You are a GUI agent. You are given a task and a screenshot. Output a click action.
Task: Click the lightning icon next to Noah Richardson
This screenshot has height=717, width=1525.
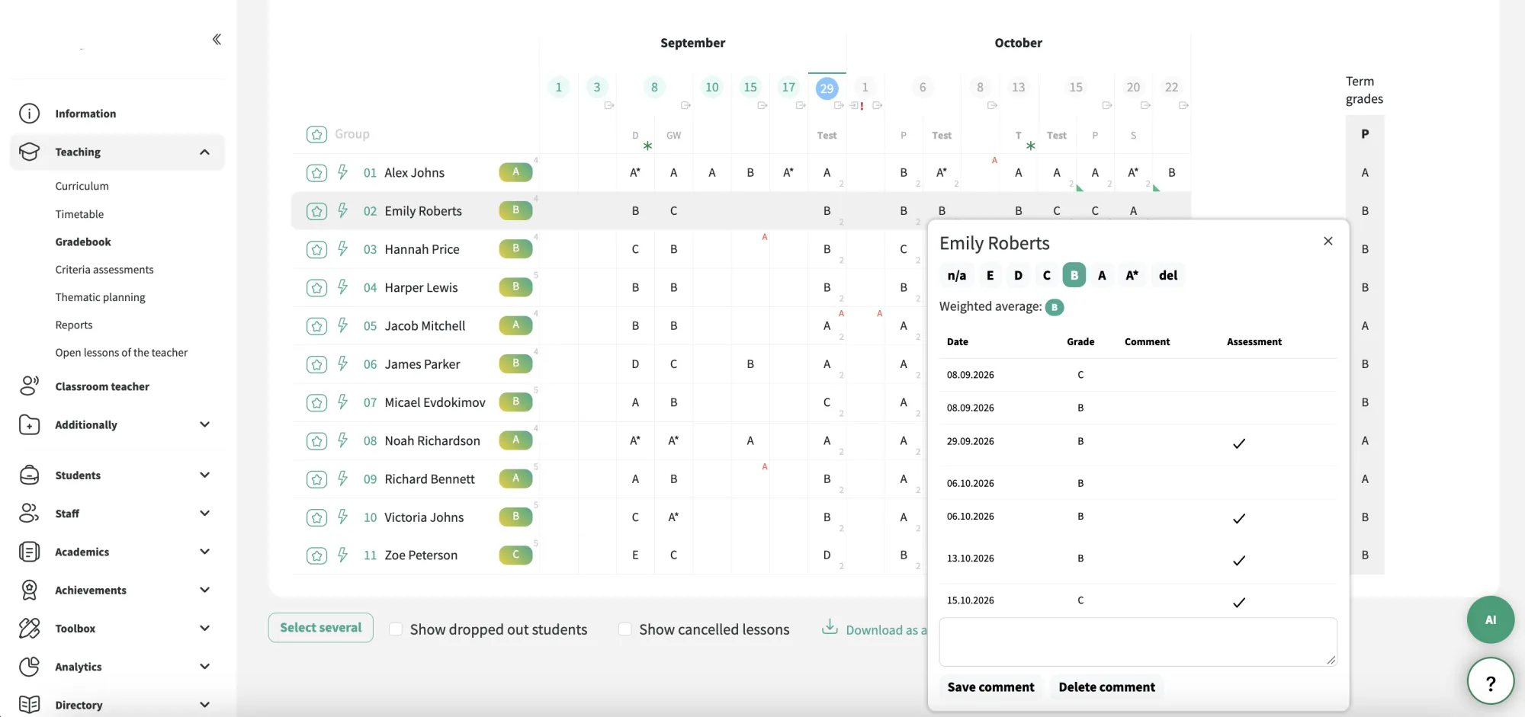pos(343,440)
